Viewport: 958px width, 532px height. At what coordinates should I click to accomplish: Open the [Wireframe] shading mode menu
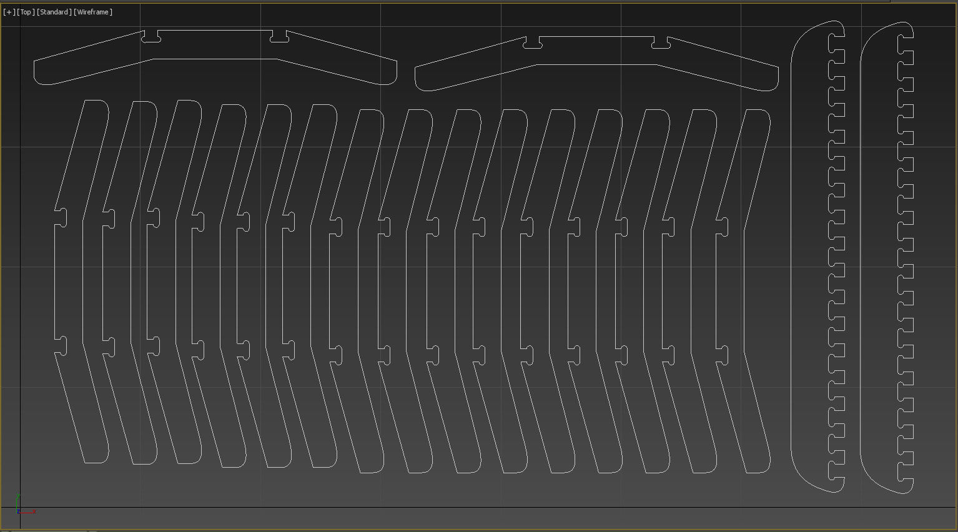click(x=93, y=12)
